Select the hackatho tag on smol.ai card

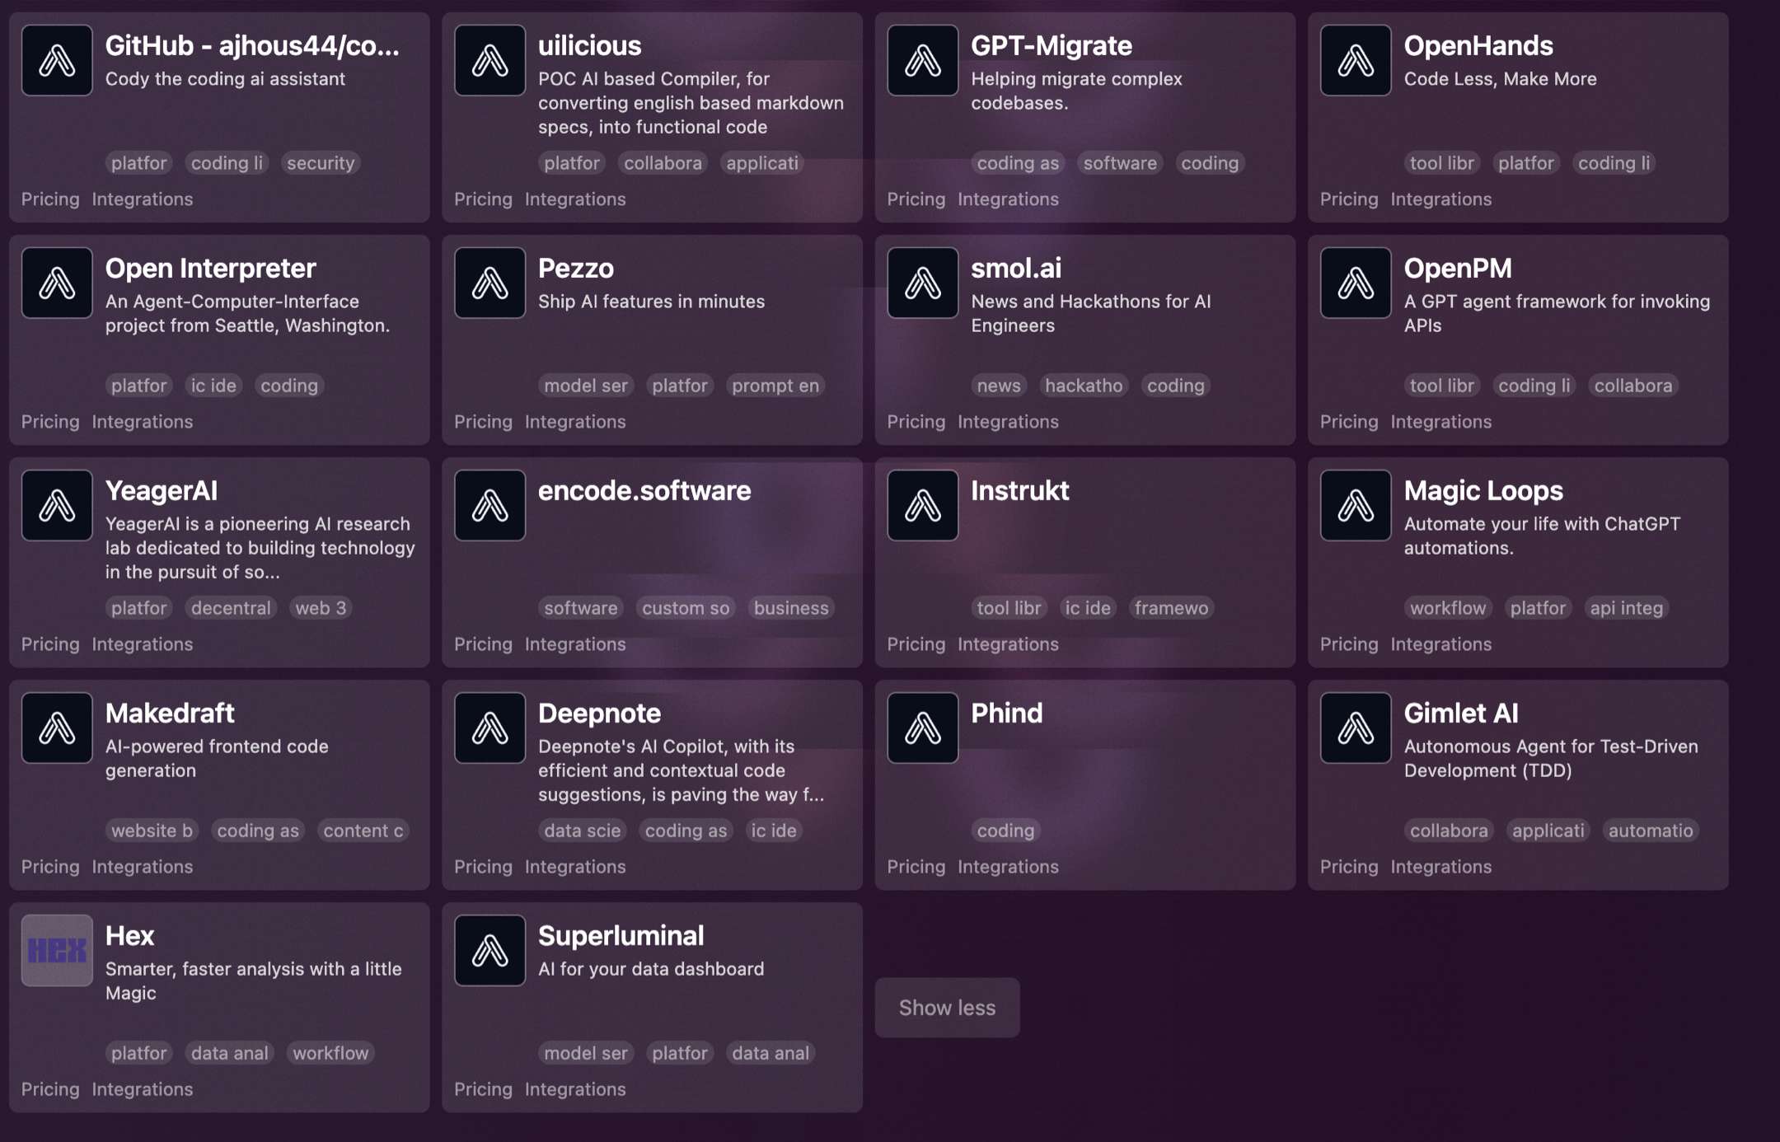point(1084,386)
